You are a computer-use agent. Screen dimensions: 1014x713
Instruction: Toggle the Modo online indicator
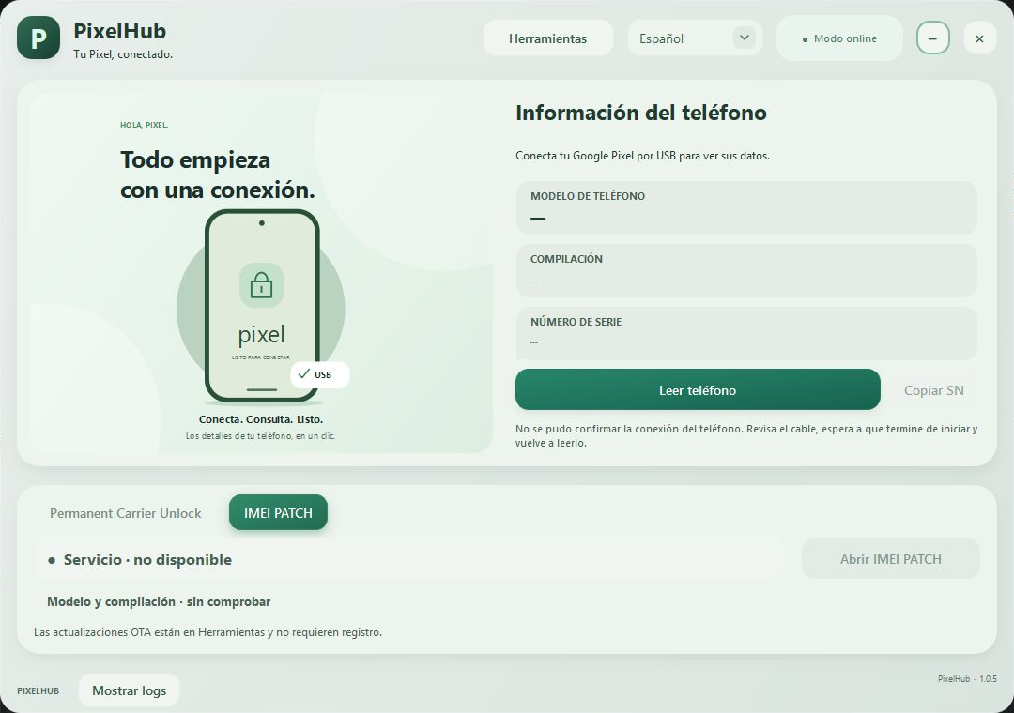pyautogui.click(x=839, y=38)
